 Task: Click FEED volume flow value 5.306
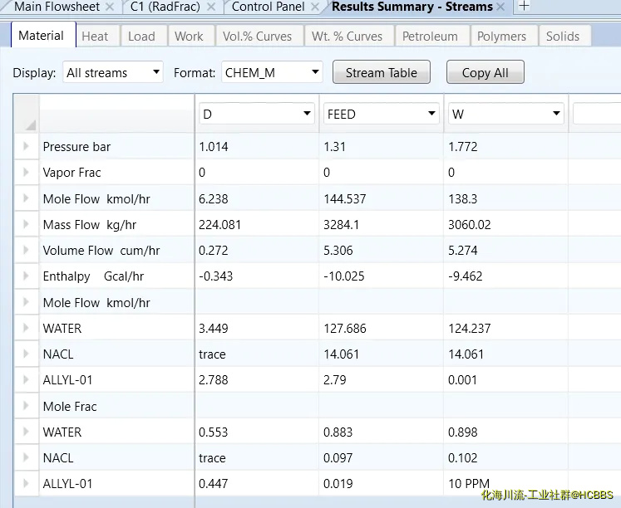(x=338, y=250)
